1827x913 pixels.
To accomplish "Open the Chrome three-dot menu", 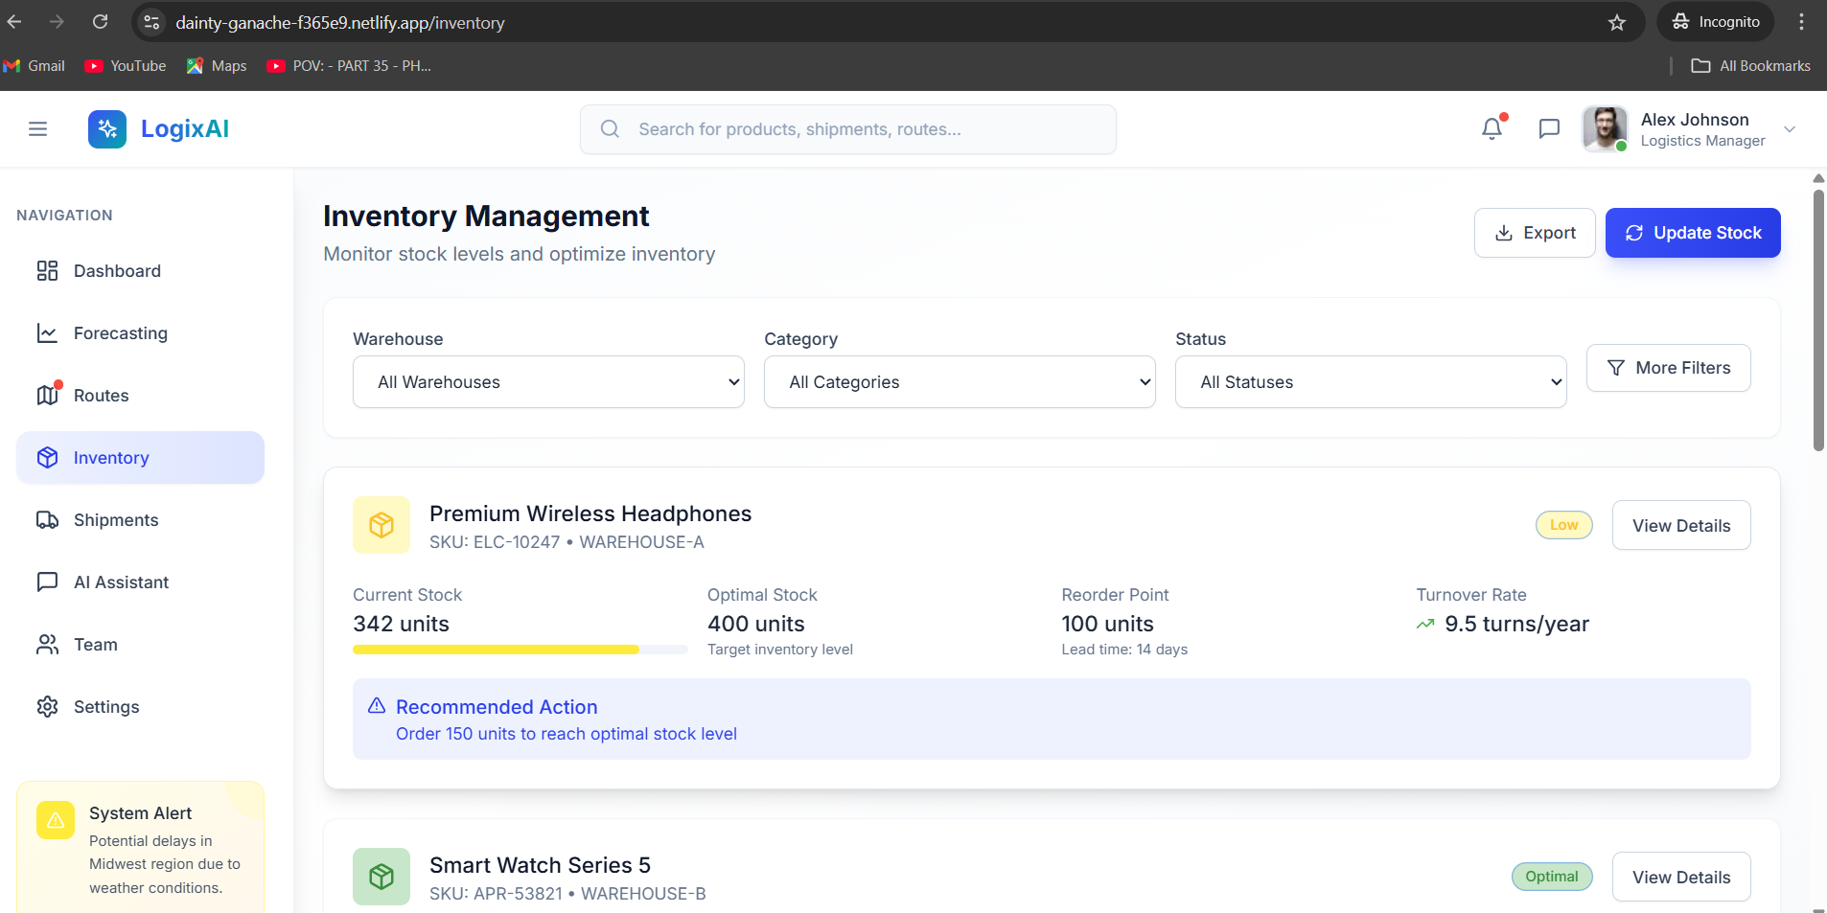I will pos(1802,22).
